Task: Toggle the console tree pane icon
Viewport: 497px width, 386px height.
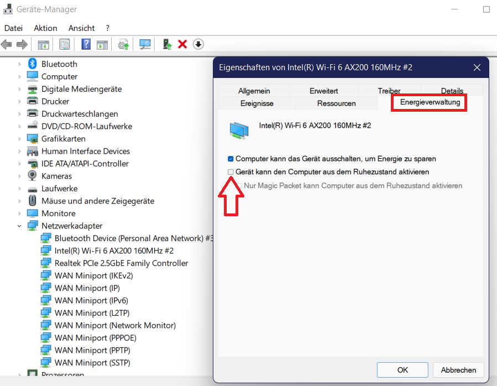Action: pos(44,44)
